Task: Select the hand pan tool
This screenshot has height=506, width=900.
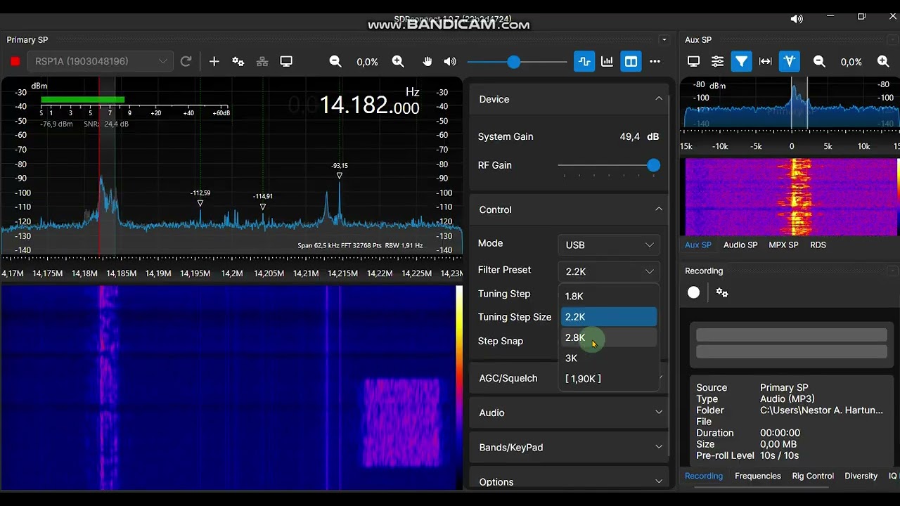Action: click(x=427, y=62)
